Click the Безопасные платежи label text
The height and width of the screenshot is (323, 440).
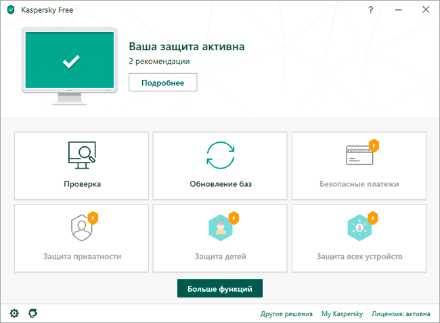pyautogui.click(x=359, y=184)
